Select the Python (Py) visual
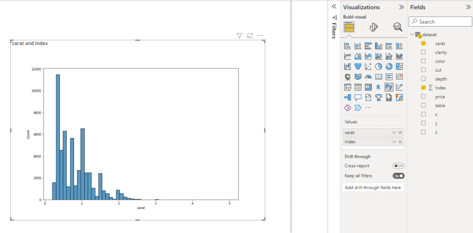Viewport: 473px width, 233px height. click(389, 87)
